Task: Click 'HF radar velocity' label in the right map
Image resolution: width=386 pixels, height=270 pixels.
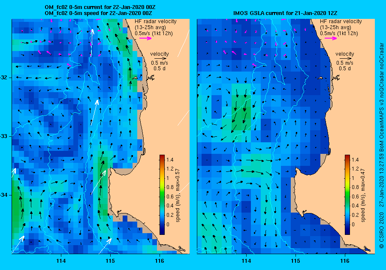Action: point(341,21)
